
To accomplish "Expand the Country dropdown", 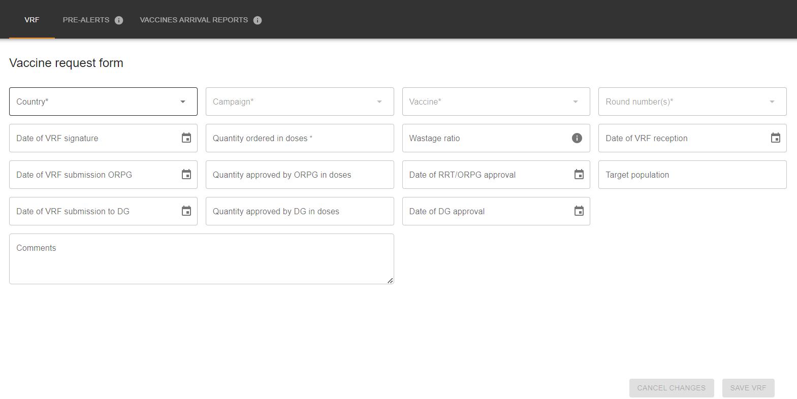I will [x=183, y=102].
